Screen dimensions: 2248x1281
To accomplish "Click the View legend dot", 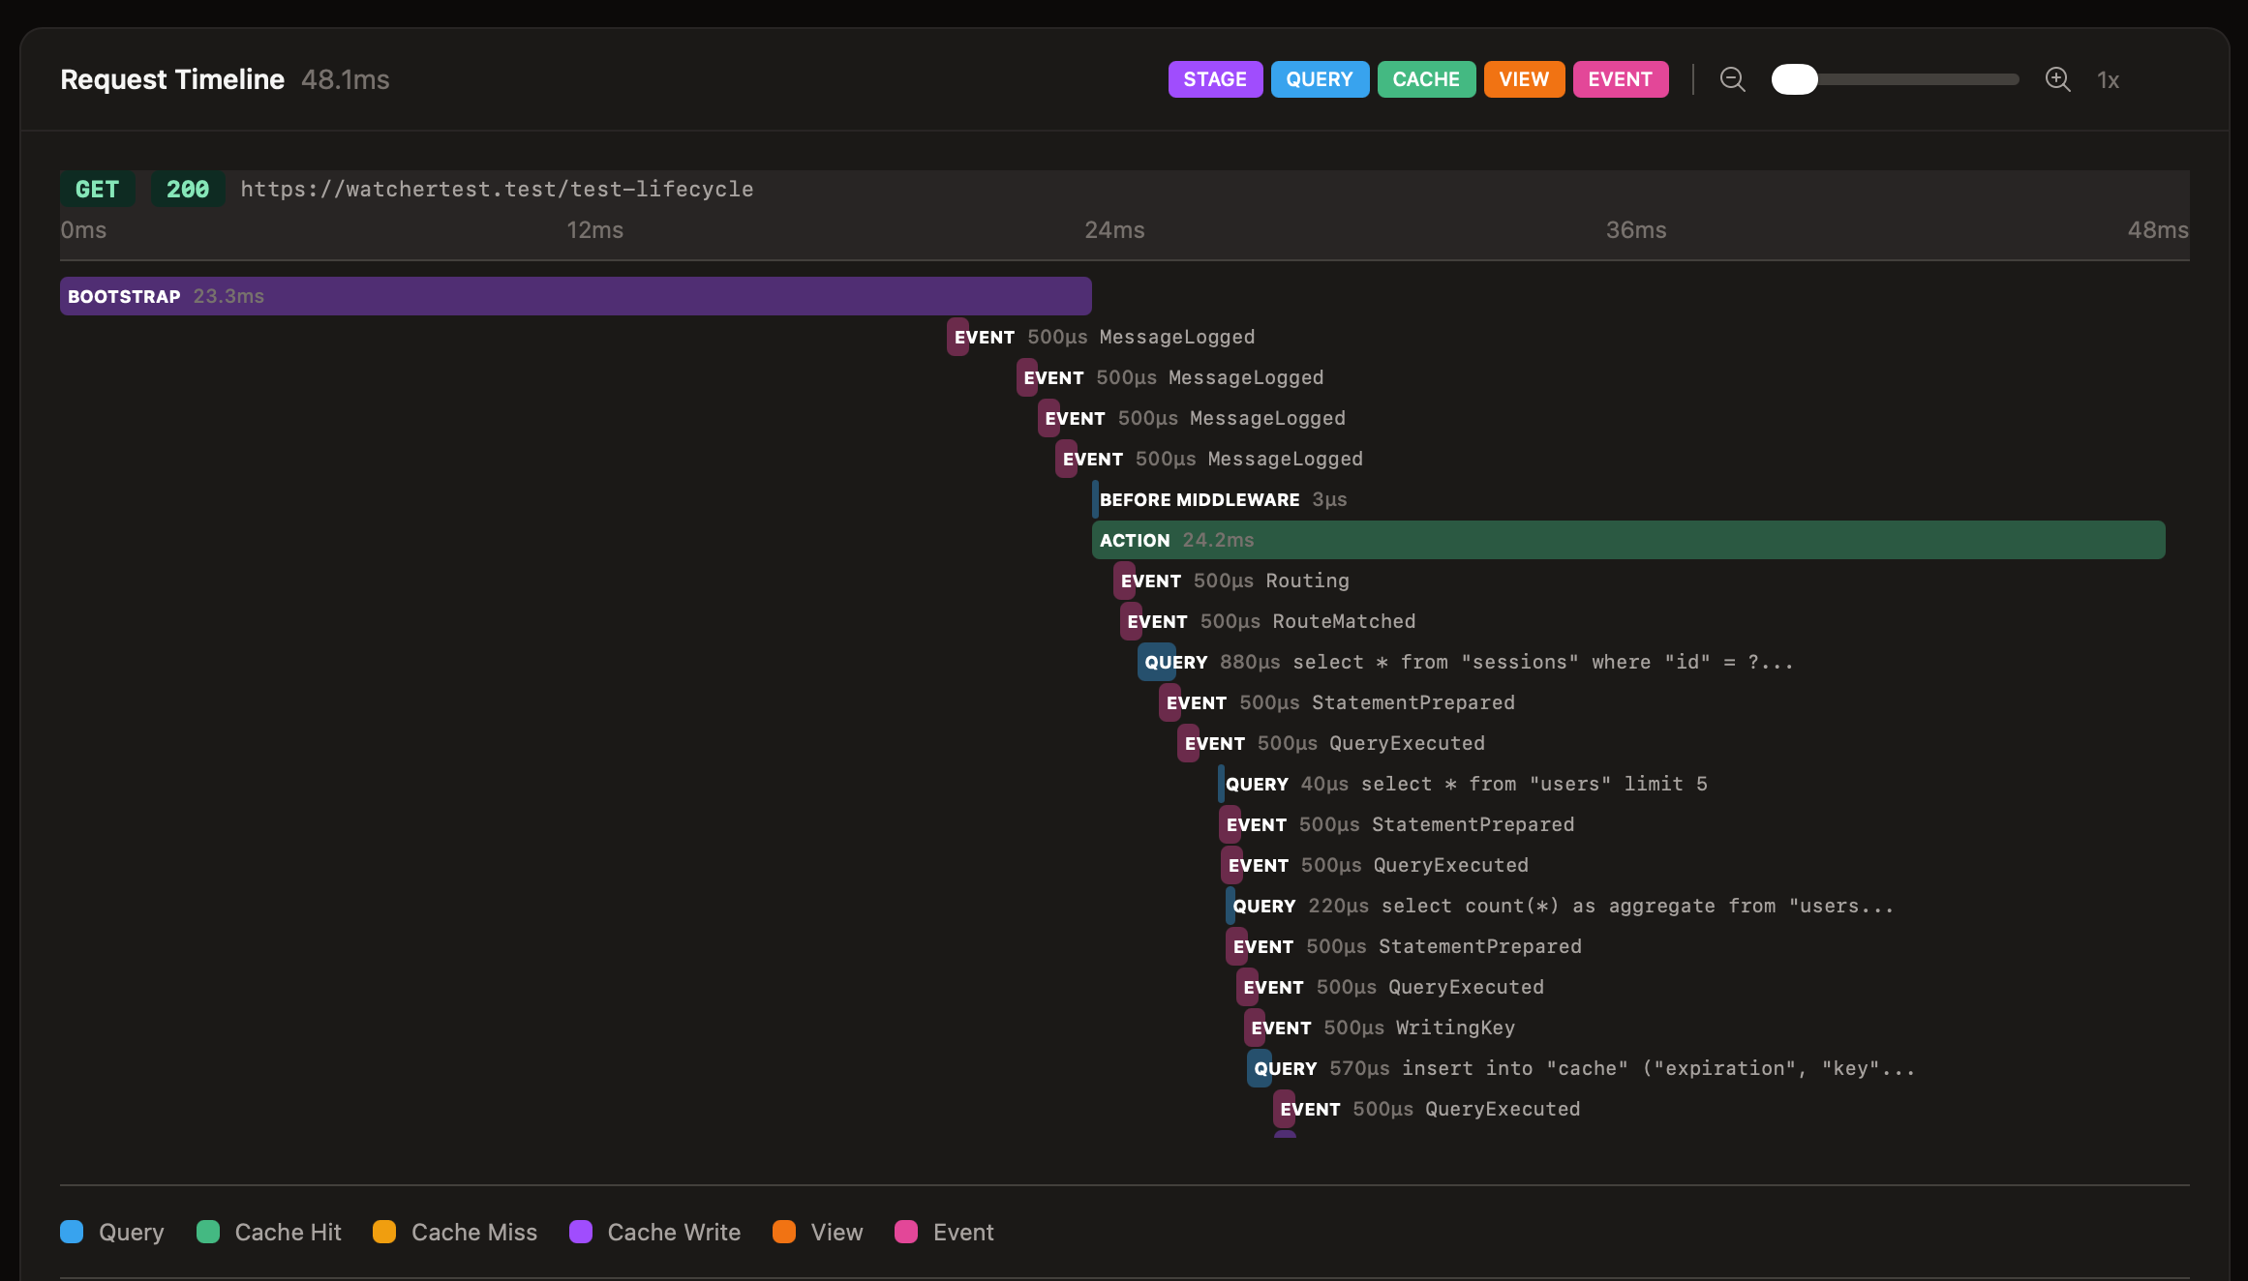I will pos(784,1232).
